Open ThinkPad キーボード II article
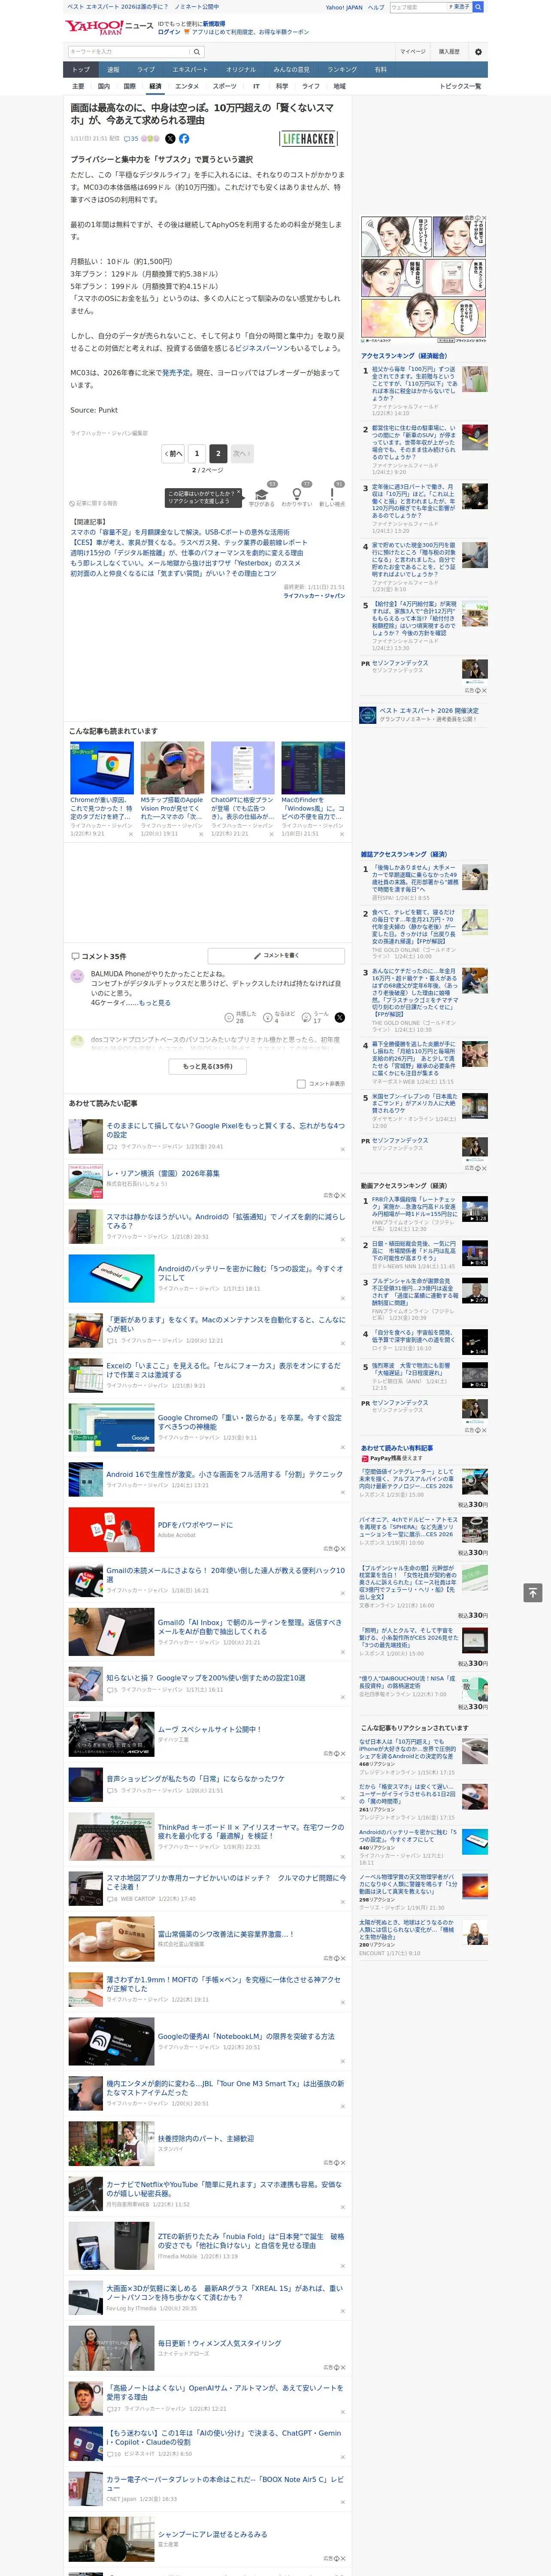This screenshot has height=2576, width=551. pos(250,1831)
